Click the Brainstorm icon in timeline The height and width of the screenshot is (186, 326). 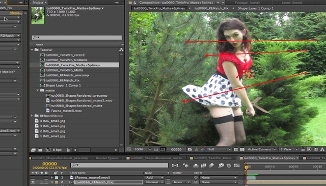click(221, 166)
